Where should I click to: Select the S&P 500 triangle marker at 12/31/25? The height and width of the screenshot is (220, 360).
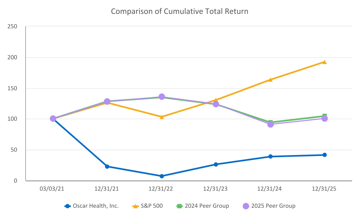[324, 62]
